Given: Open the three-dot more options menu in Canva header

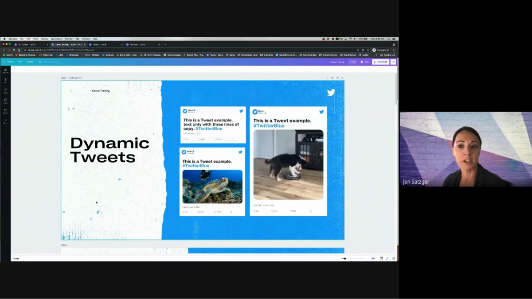Looking at the screenshot, I should [393, 62].
